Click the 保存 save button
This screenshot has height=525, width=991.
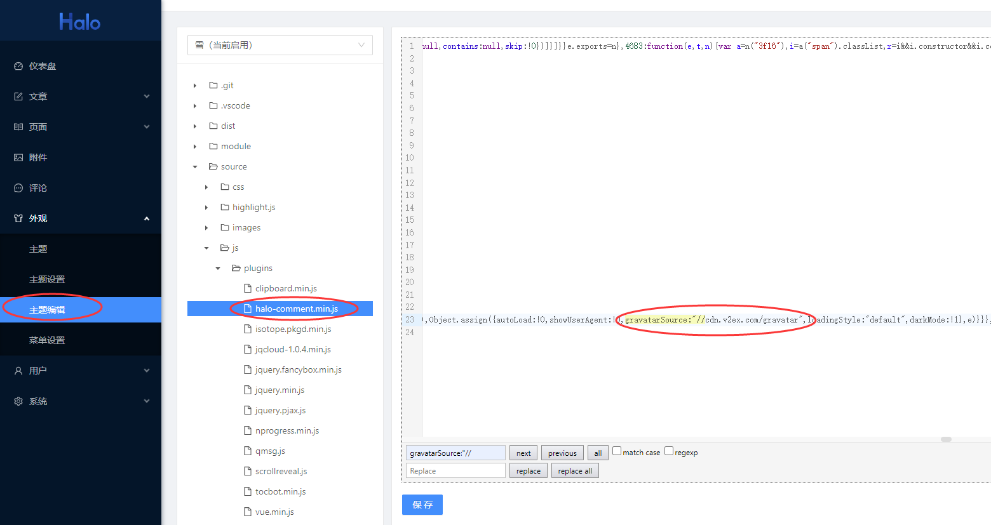[x=422, y=505]
